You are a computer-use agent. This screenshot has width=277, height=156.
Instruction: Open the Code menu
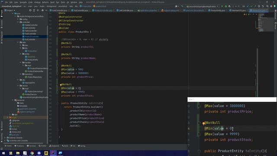pos(30,2)
